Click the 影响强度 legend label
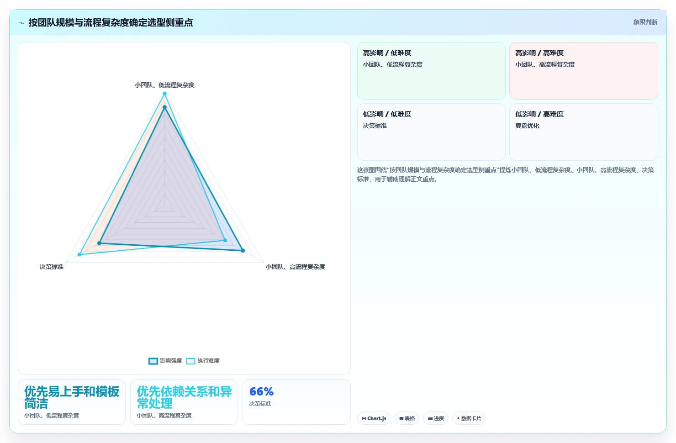Image resolution: width=676 pixels, height=443 pixels. (x=171, y=361)
